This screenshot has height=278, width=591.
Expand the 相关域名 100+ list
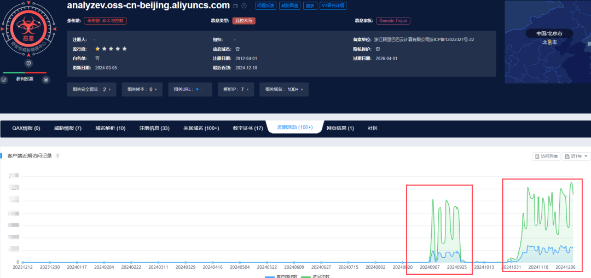coord(283,89)
